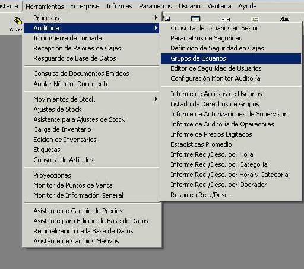304x269 pixels.
Task: Open Parametros de Seguridad
Action: coord(231,38)
